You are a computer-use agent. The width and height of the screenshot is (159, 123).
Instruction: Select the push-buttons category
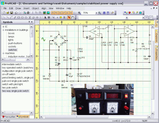(x=15, y=43)
